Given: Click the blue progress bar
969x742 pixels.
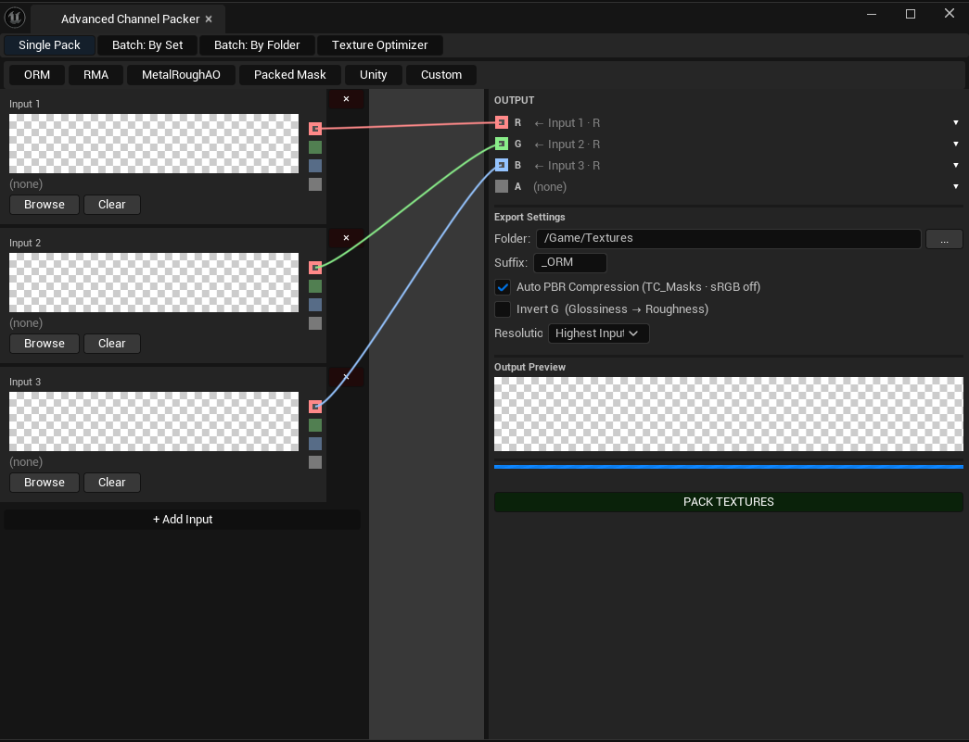Looking at the screenshot, I should tap(729, 467).
